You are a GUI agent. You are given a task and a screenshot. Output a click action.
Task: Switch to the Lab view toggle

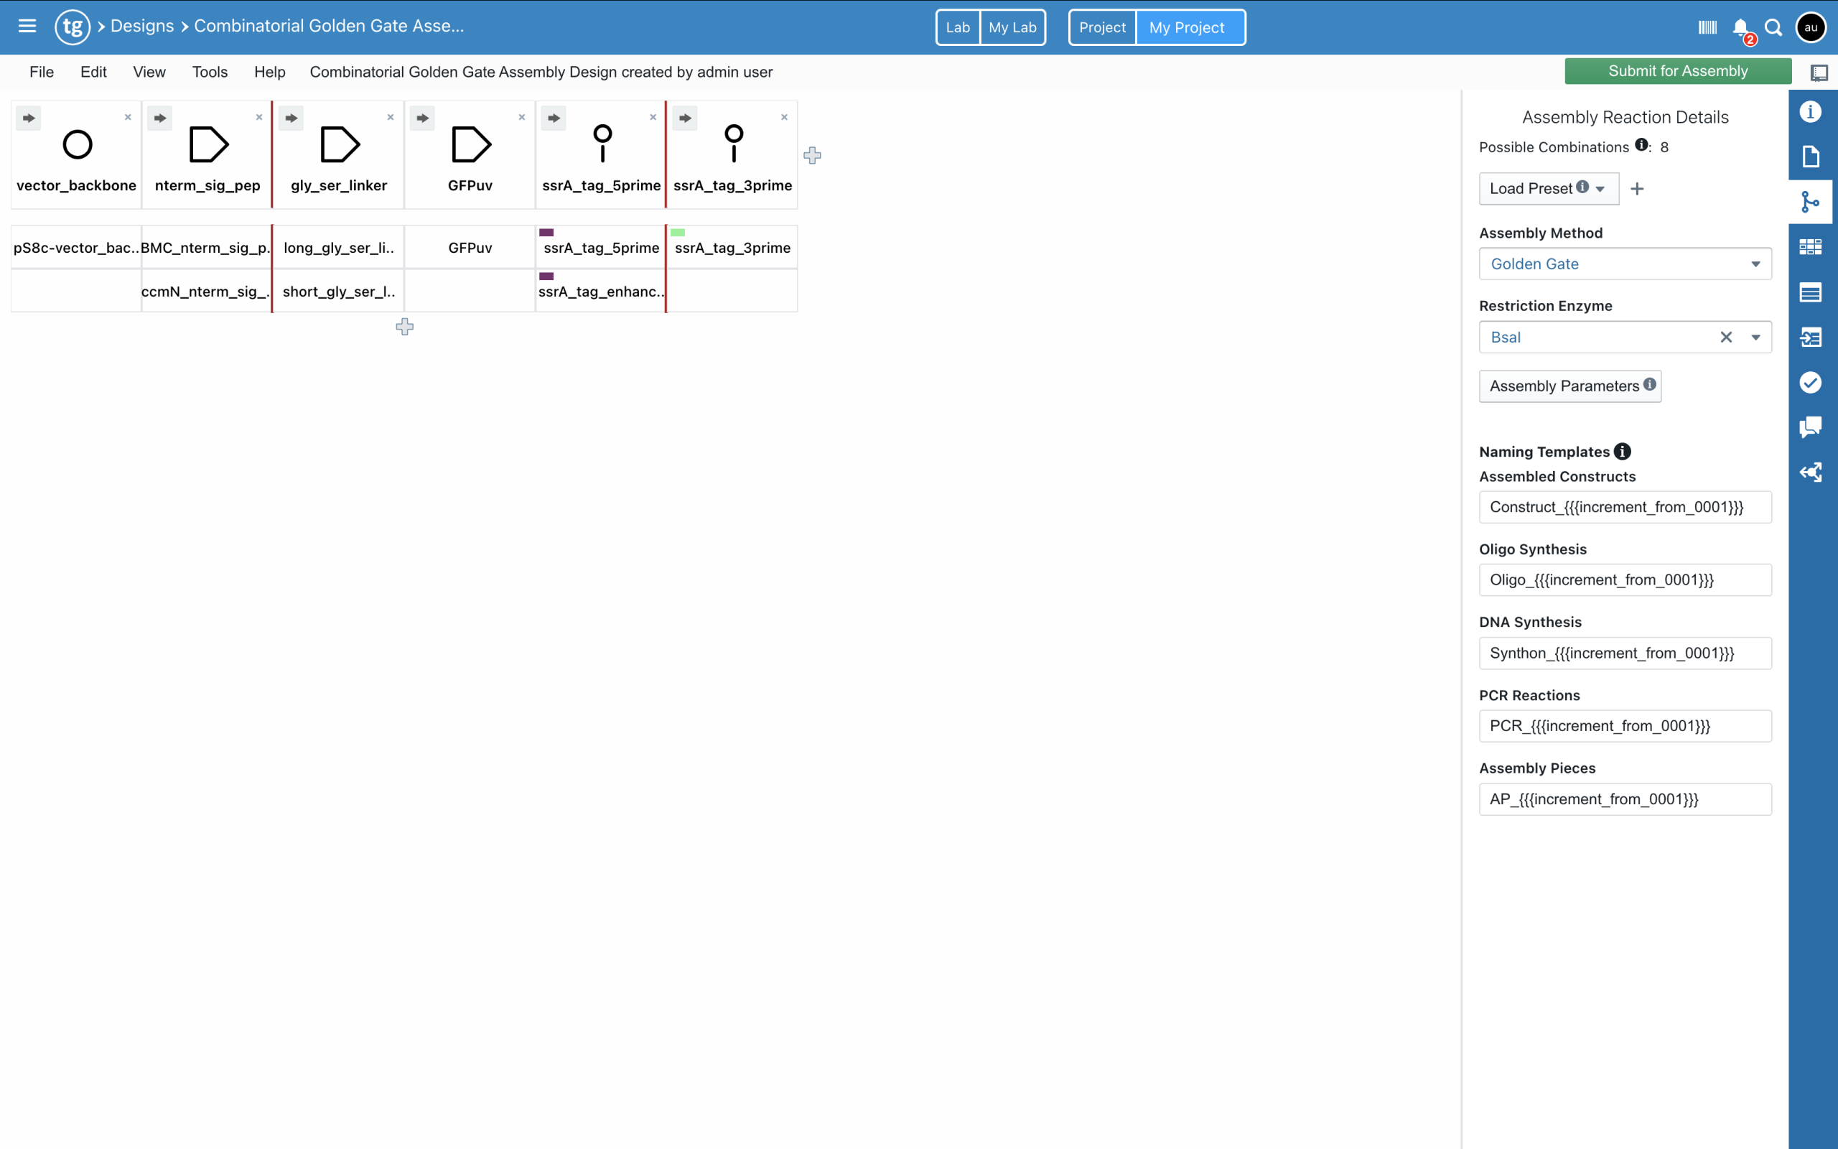tap(958, 27)
